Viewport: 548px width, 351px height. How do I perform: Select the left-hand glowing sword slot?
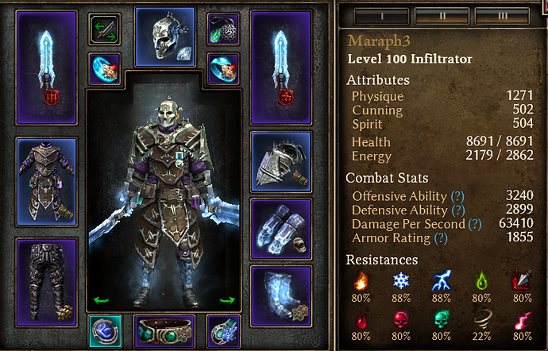click(47, 67)
